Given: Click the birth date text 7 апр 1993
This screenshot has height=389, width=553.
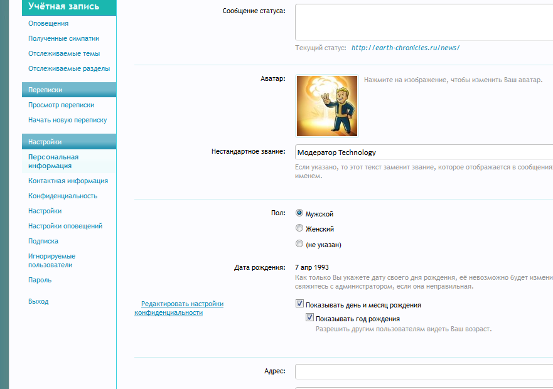Looking at the screenshot, I should 312,268.
